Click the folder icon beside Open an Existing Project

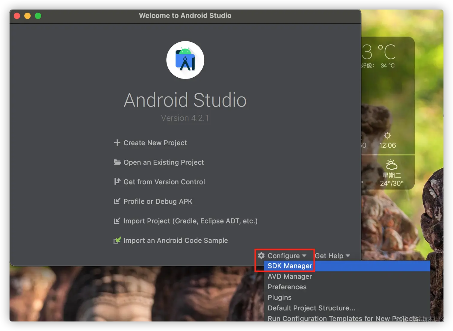117,162
